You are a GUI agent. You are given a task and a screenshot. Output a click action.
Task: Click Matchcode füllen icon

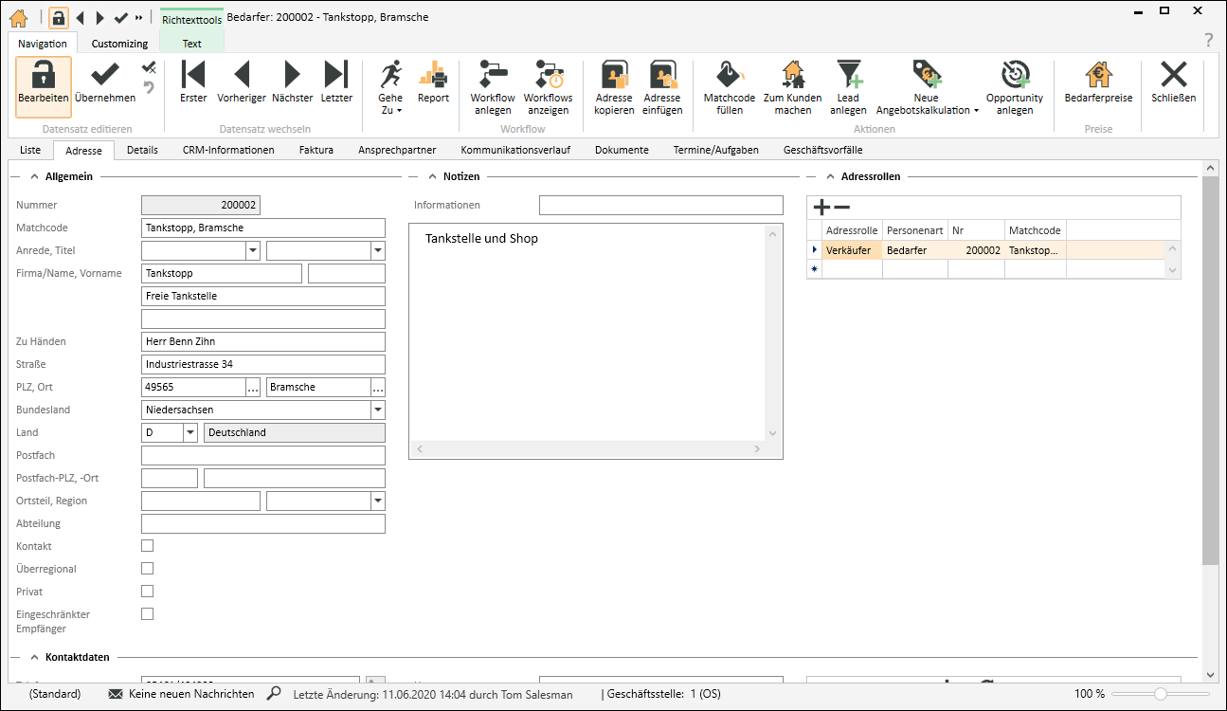tap(729, 76)
